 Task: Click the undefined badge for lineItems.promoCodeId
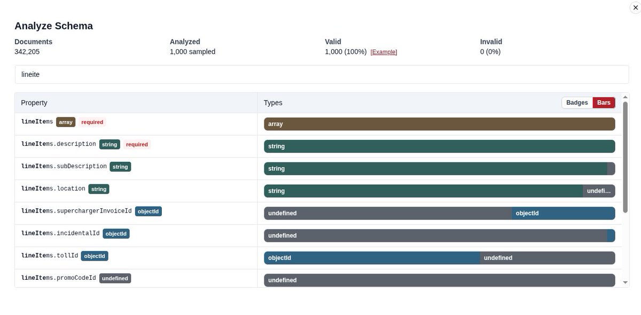coord(115,278)
